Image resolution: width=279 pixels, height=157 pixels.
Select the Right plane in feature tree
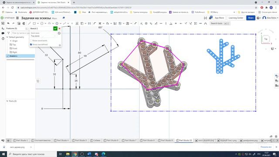[15, 52]
